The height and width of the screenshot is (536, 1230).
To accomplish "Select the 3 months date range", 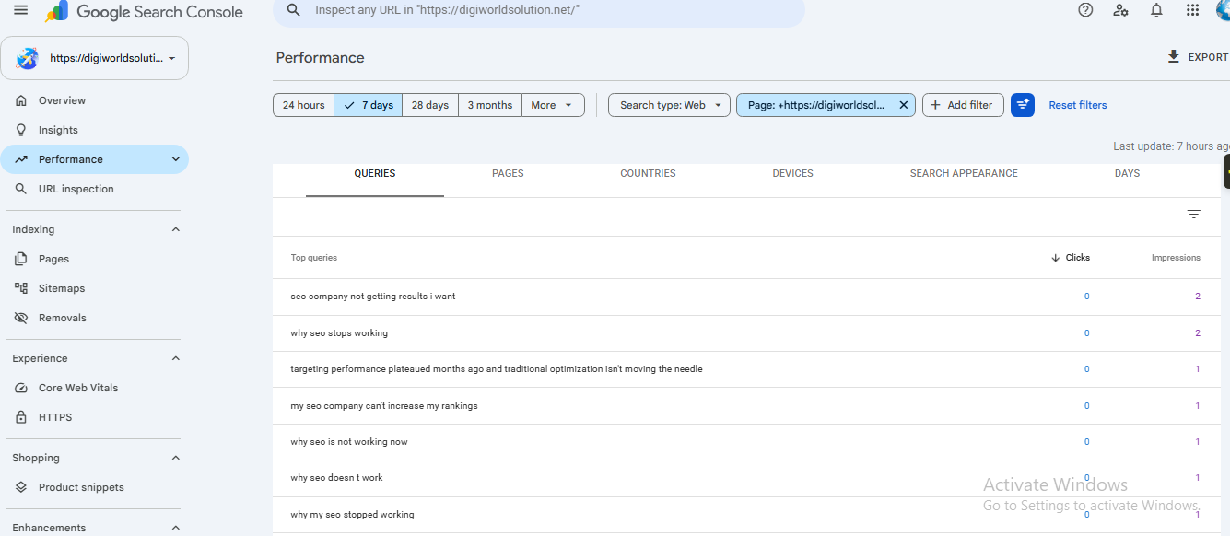I will [490, 105].
